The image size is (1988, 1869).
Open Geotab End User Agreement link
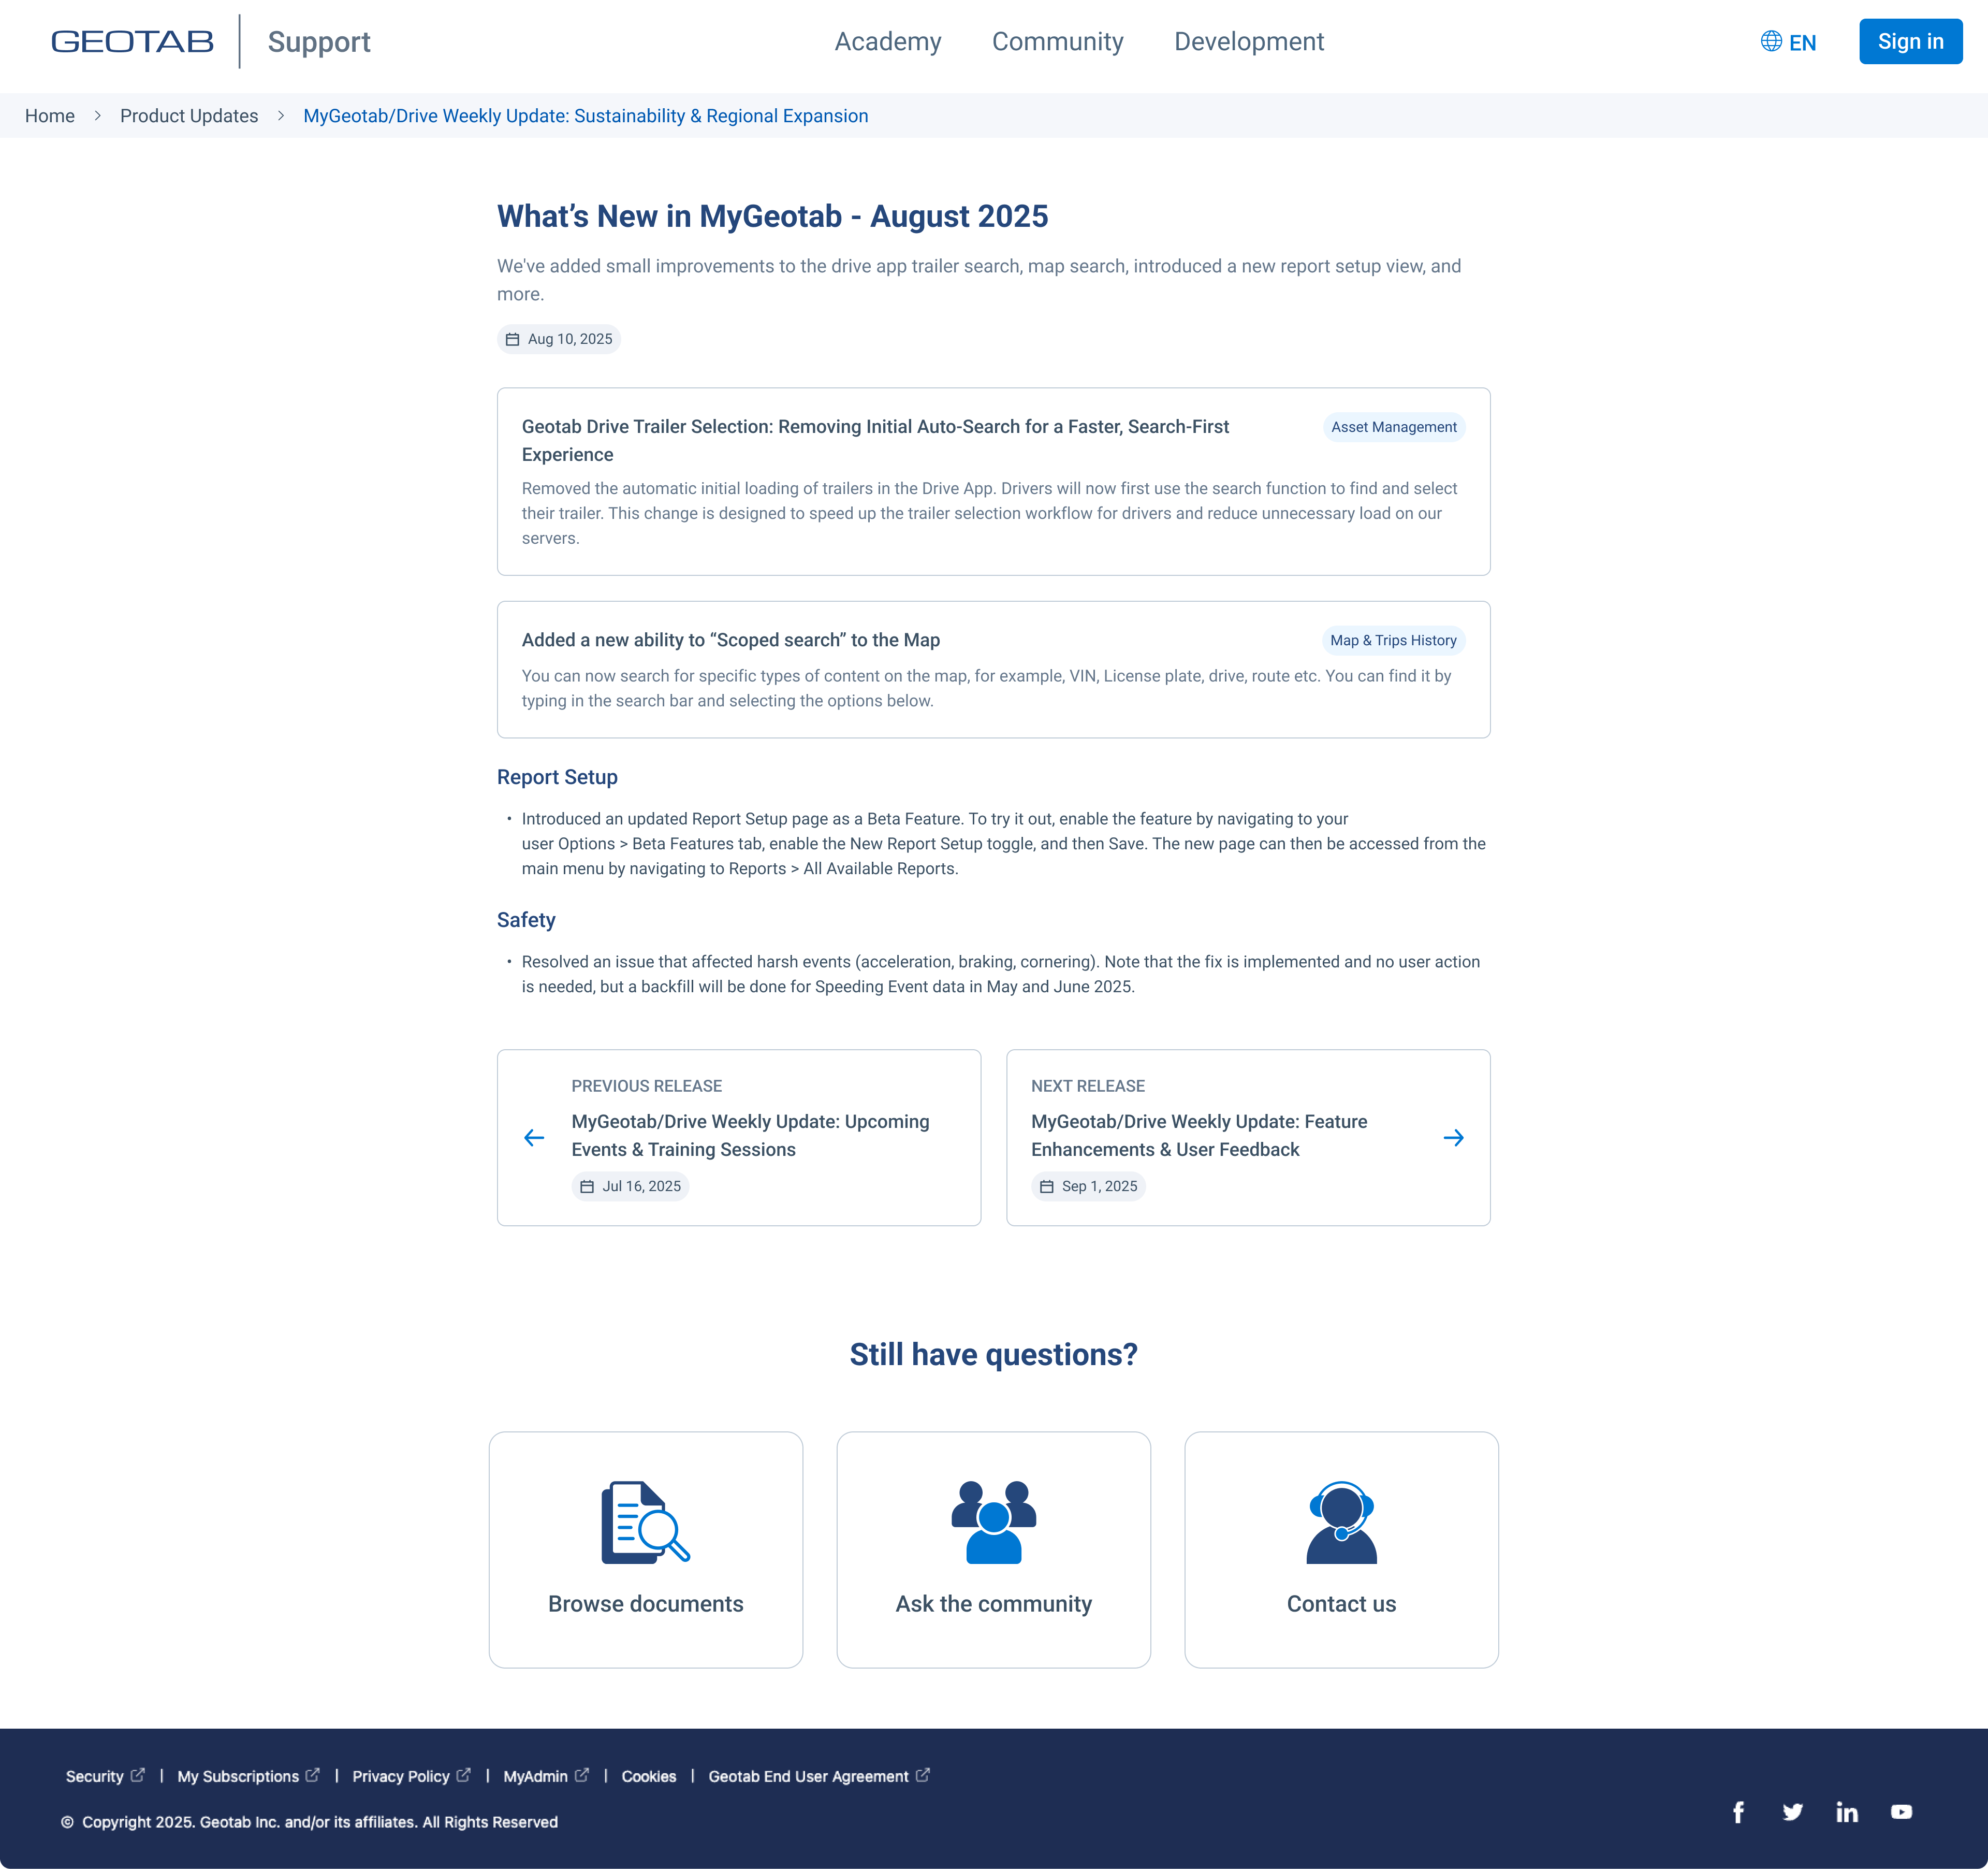click(808, 1776)
